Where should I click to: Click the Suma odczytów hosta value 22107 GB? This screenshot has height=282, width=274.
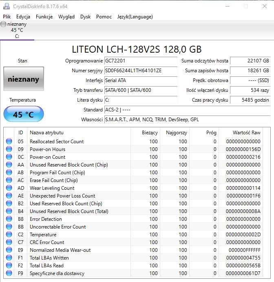click(x=250, y=61)
